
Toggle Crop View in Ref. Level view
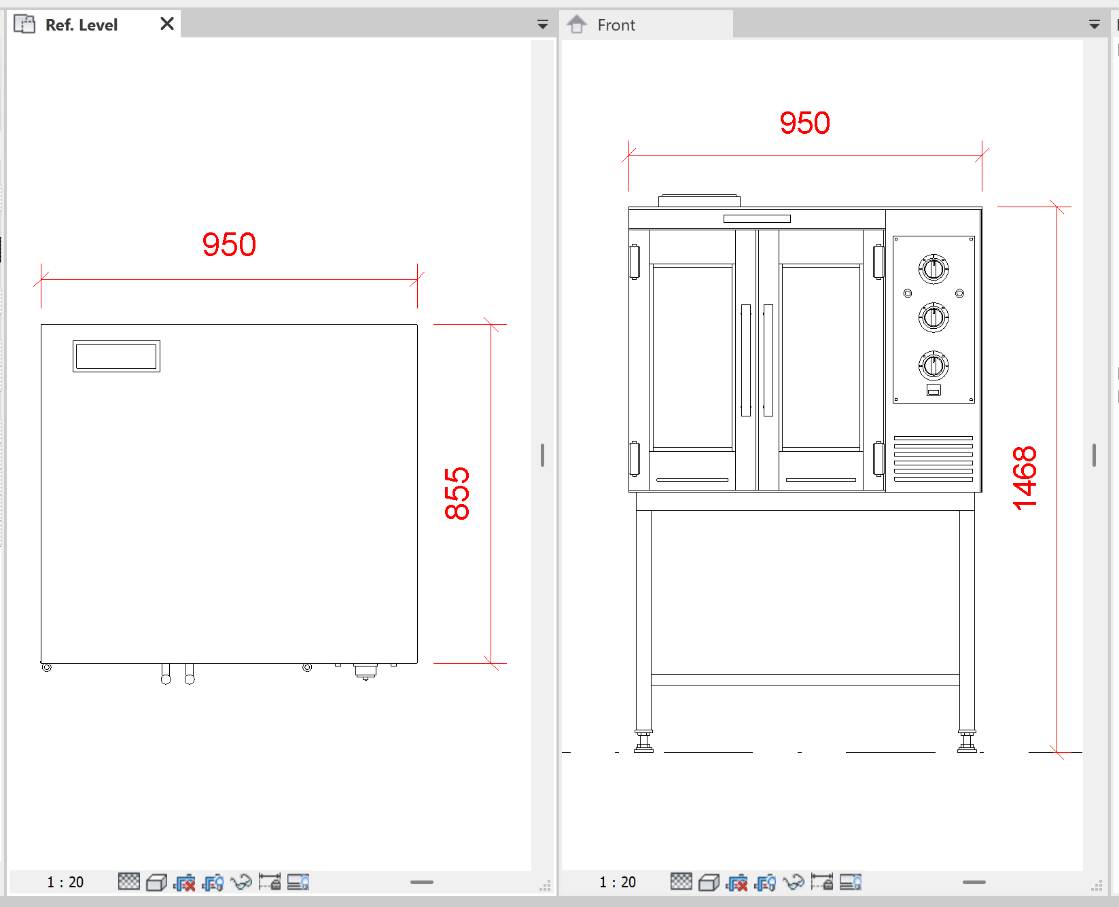pyautogui.click(x=185, y=882)
